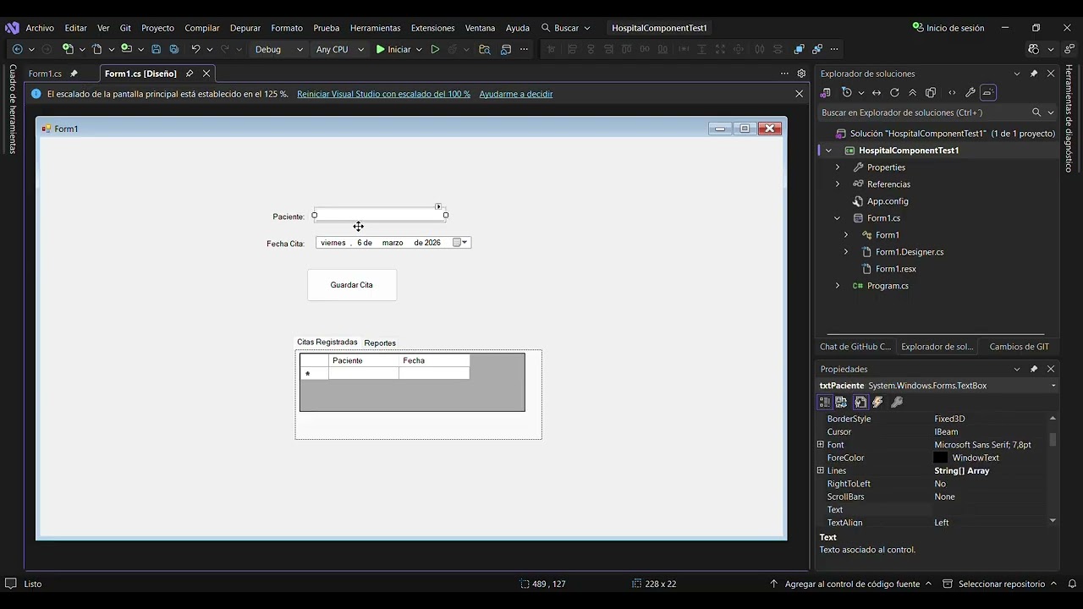Unpin the Form1.cs tab
Image resolution: width=1083 pixels, height=609 pixels.
[x=74, y=74]
